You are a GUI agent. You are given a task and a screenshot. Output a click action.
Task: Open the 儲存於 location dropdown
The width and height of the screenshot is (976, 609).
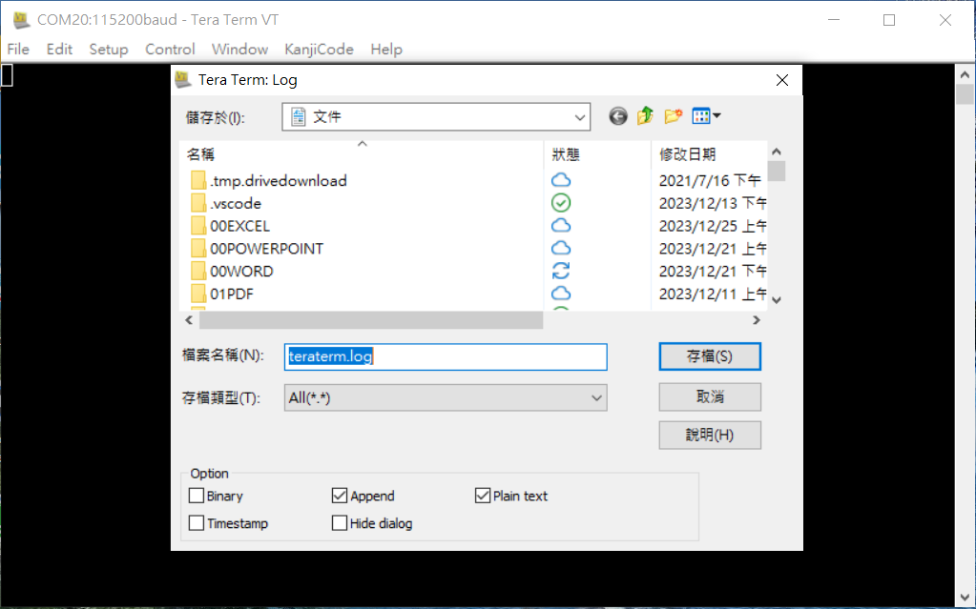tap(579, 117)
